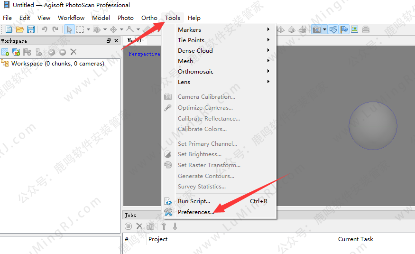Select the Ruler measurement tool
This screenshot has width=415, height=254.
pos(147,29)
